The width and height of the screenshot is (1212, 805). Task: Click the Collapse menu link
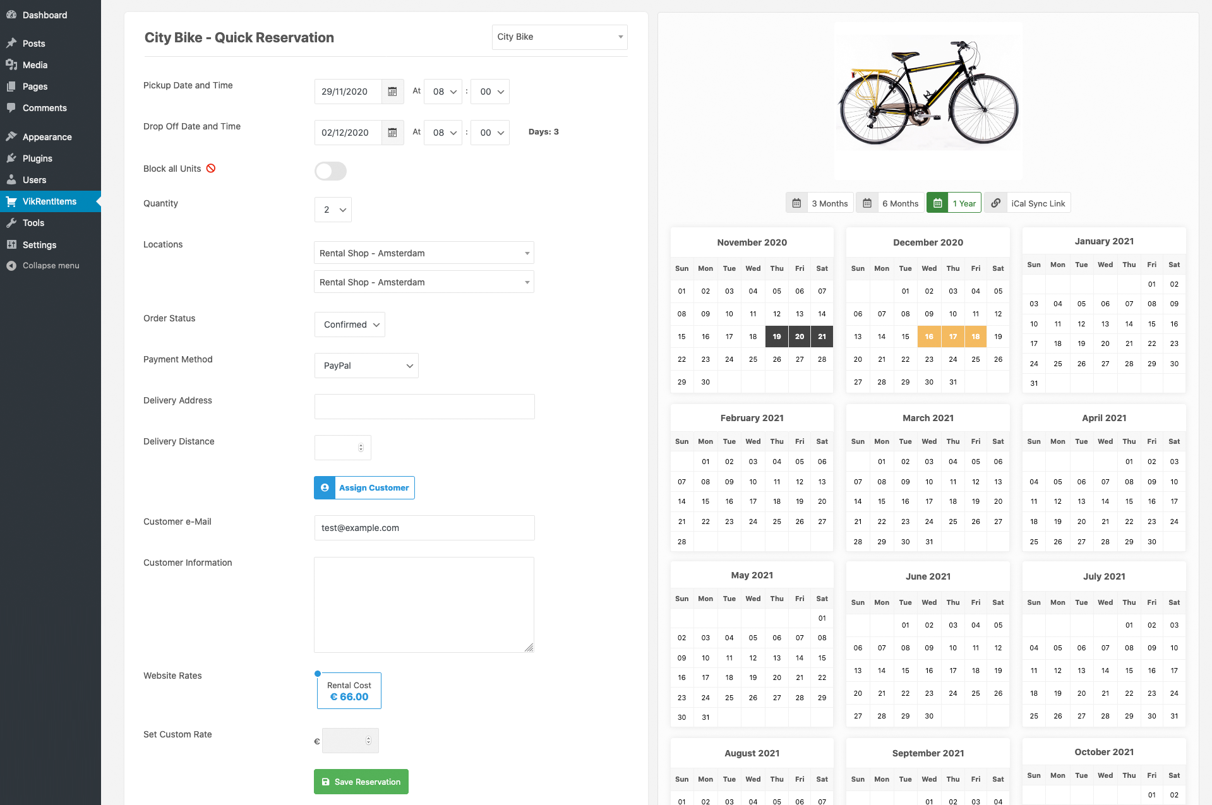(51, 266)
